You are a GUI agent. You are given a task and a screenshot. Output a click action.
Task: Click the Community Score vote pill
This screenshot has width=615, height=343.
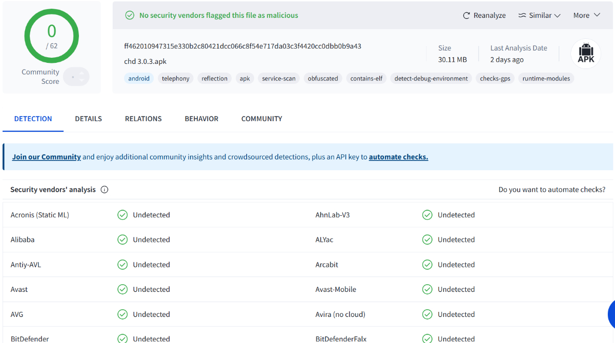(x=76, y=77)
